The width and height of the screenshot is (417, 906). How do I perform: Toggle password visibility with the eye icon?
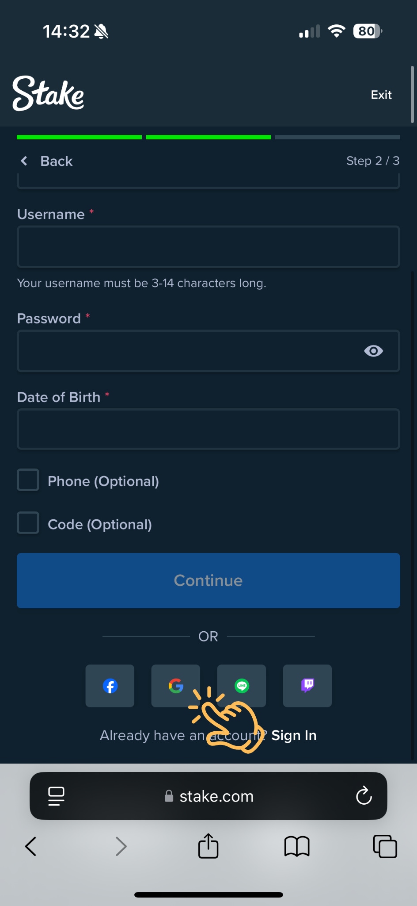[373, 351]
